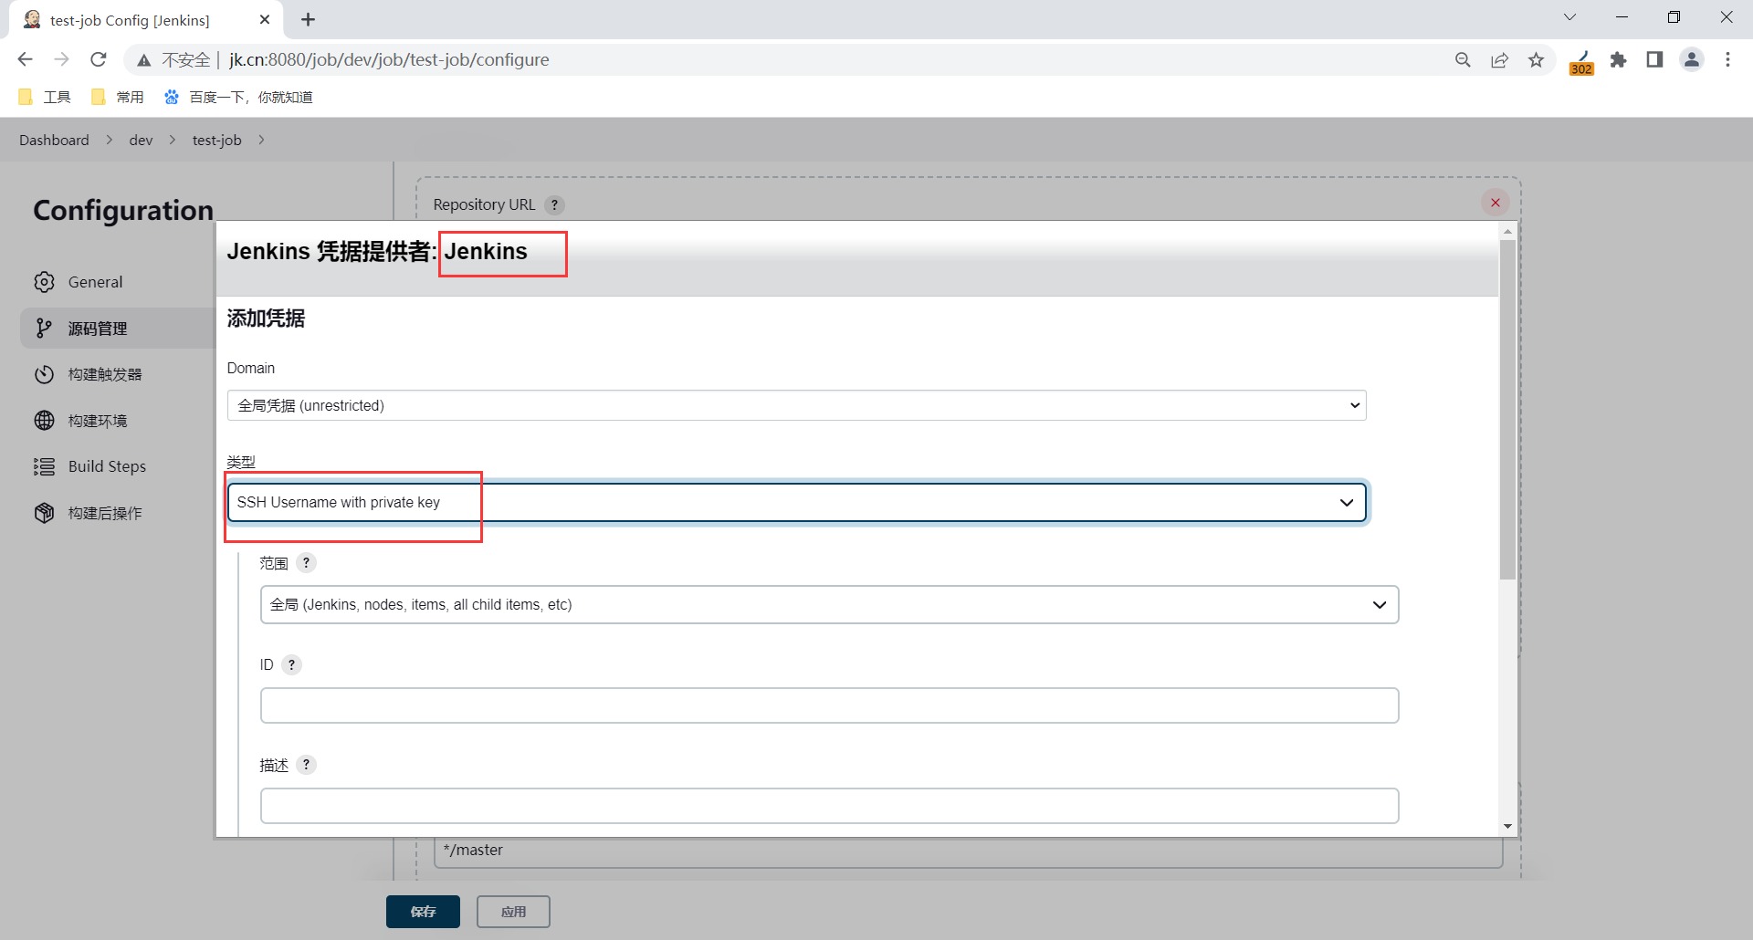Expand the dev breadcrumb chevron
This screenshot has width=1753, height=940.
pyautogui.click(x=173, y=140)
